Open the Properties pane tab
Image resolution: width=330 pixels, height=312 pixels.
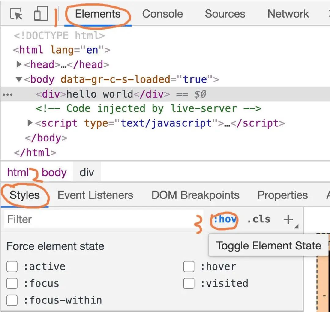(282, 195)
